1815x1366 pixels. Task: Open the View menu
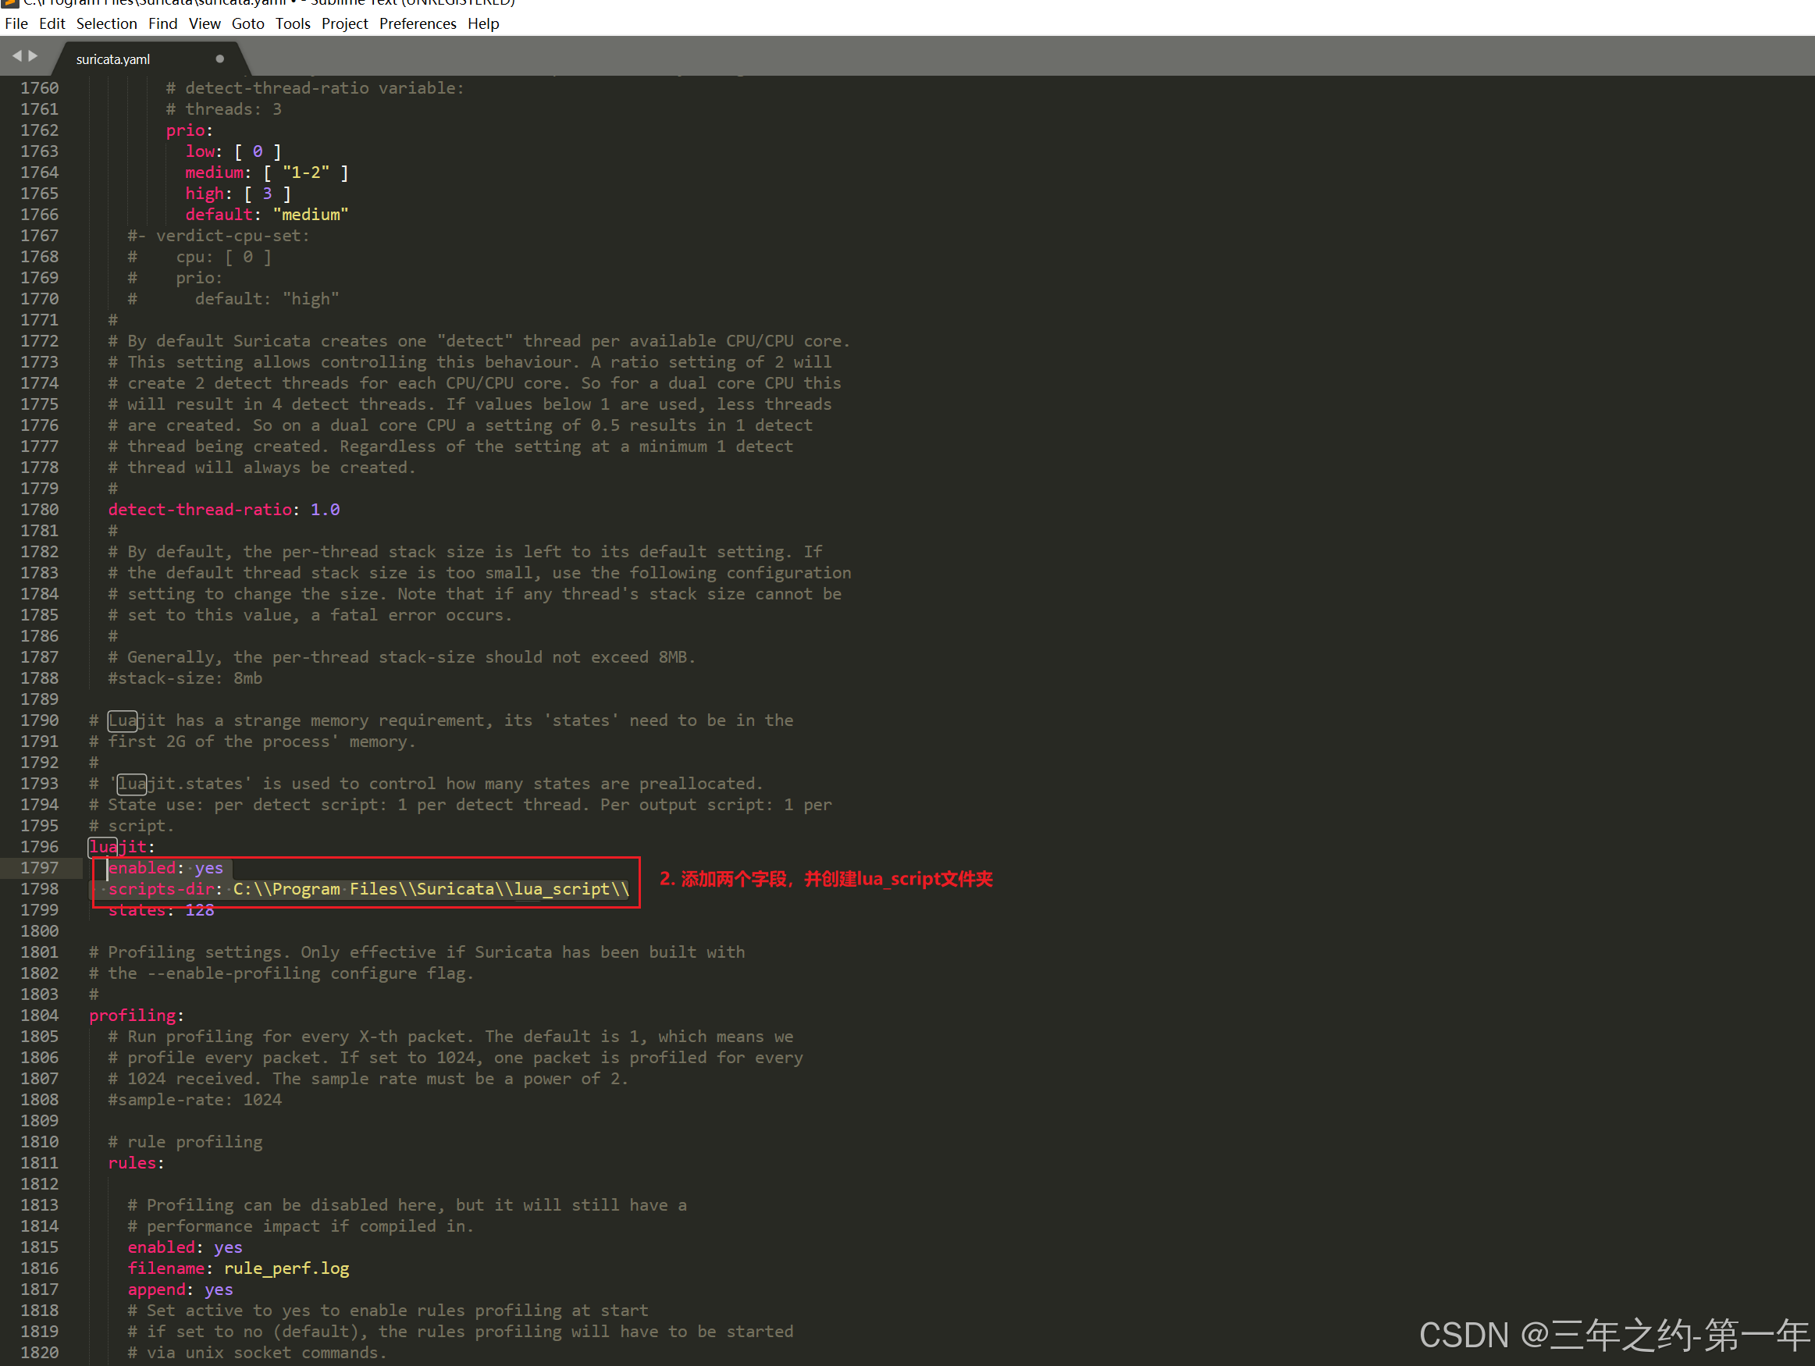point(205,23)
